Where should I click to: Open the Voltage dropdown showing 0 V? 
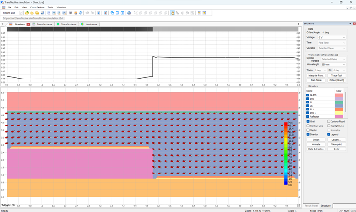331,37
